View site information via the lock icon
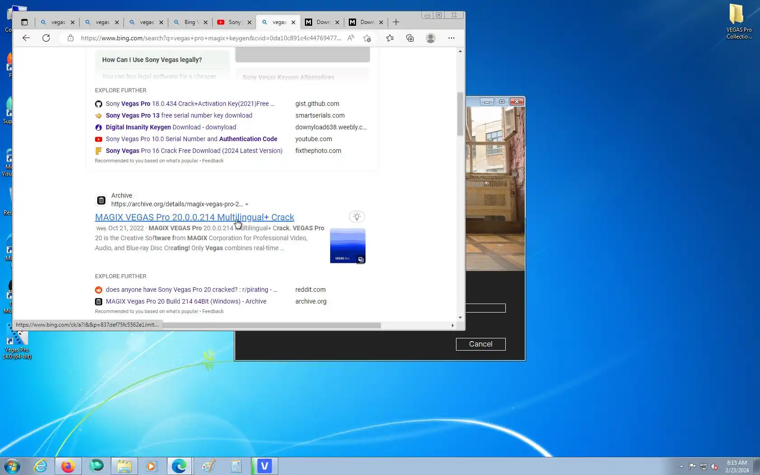This screenshot has width=760, height=475. (71, 38)
